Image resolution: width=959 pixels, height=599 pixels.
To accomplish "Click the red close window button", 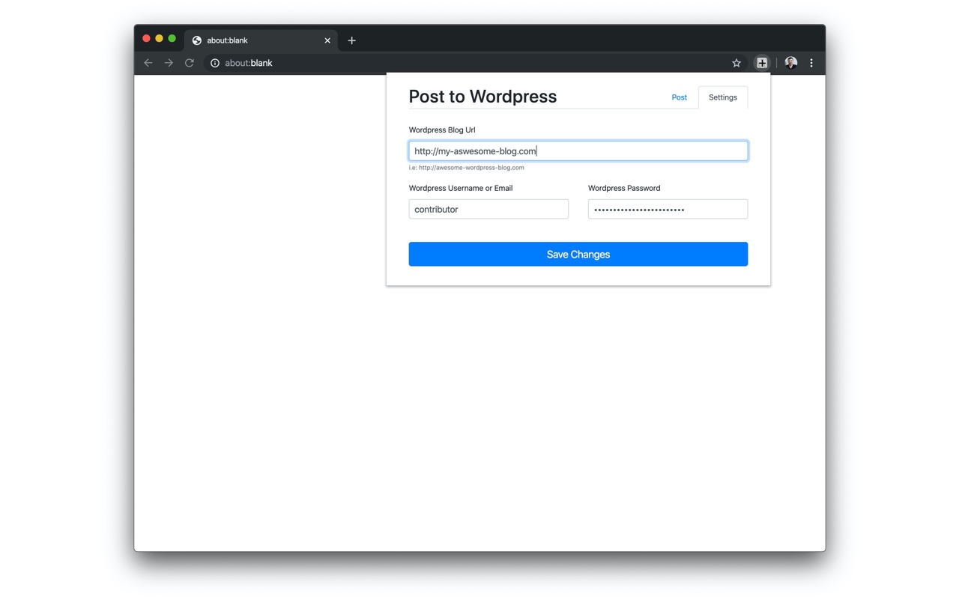I will coord(146,38).
